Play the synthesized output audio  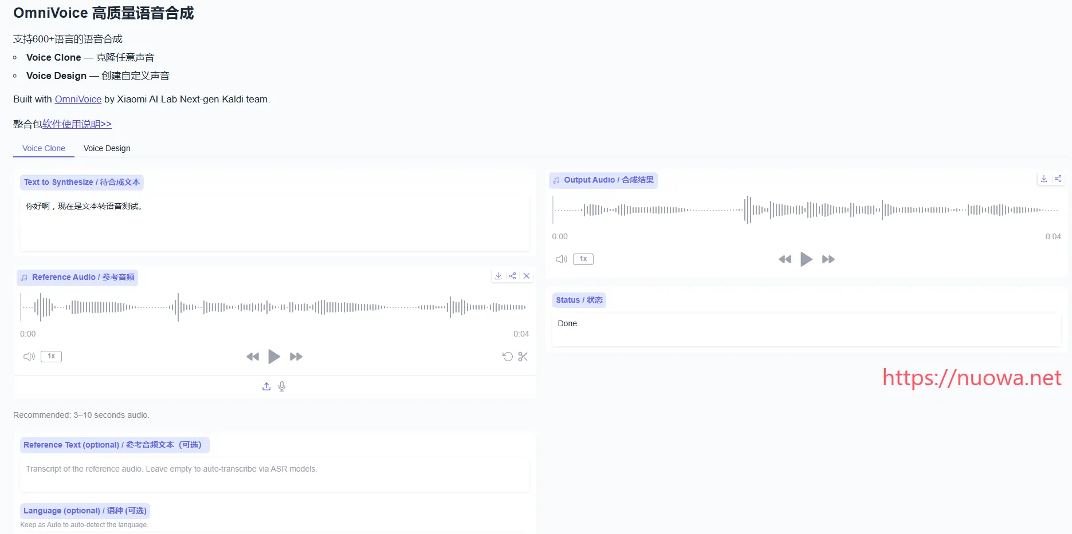[806, 259]
